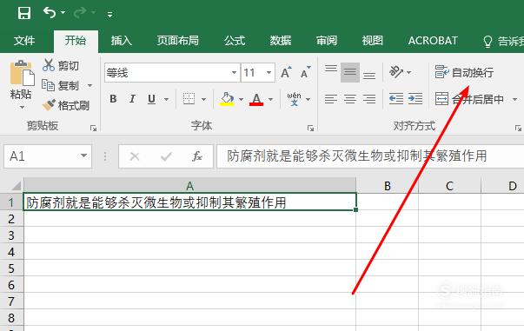This screenshot has width=524, height=331.
Task: Expand the 复制 dropdown arrow
Action: (90, 85)
